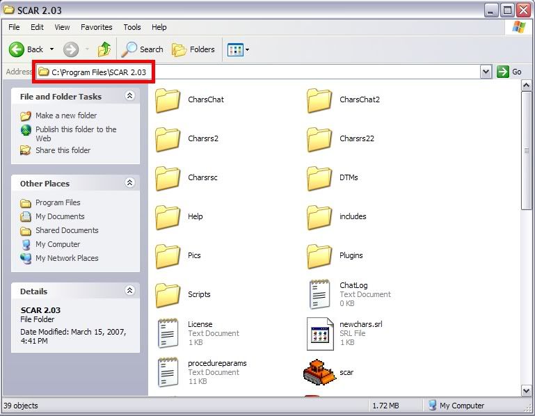Collapse the Other Places panel

[x=129, y=183]
